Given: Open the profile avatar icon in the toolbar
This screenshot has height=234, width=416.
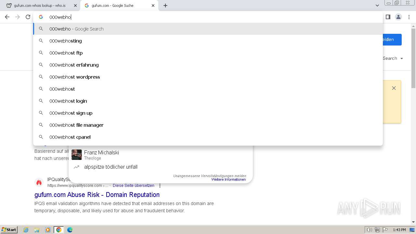Looking at the screenshot, I should 398,17.
